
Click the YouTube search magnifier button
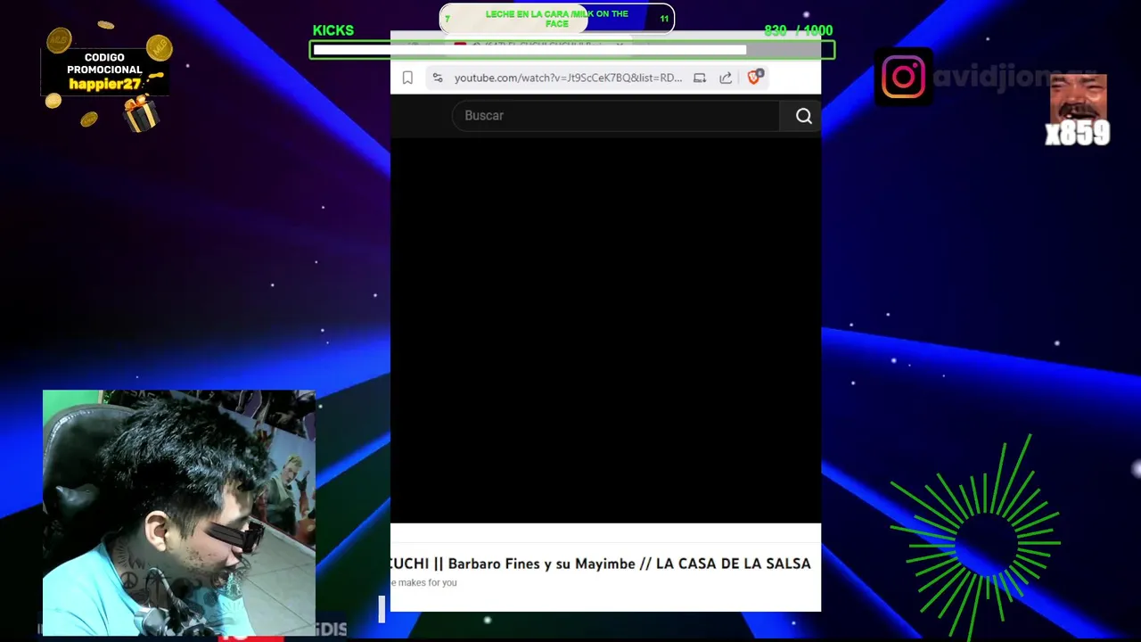click(804, 116)
